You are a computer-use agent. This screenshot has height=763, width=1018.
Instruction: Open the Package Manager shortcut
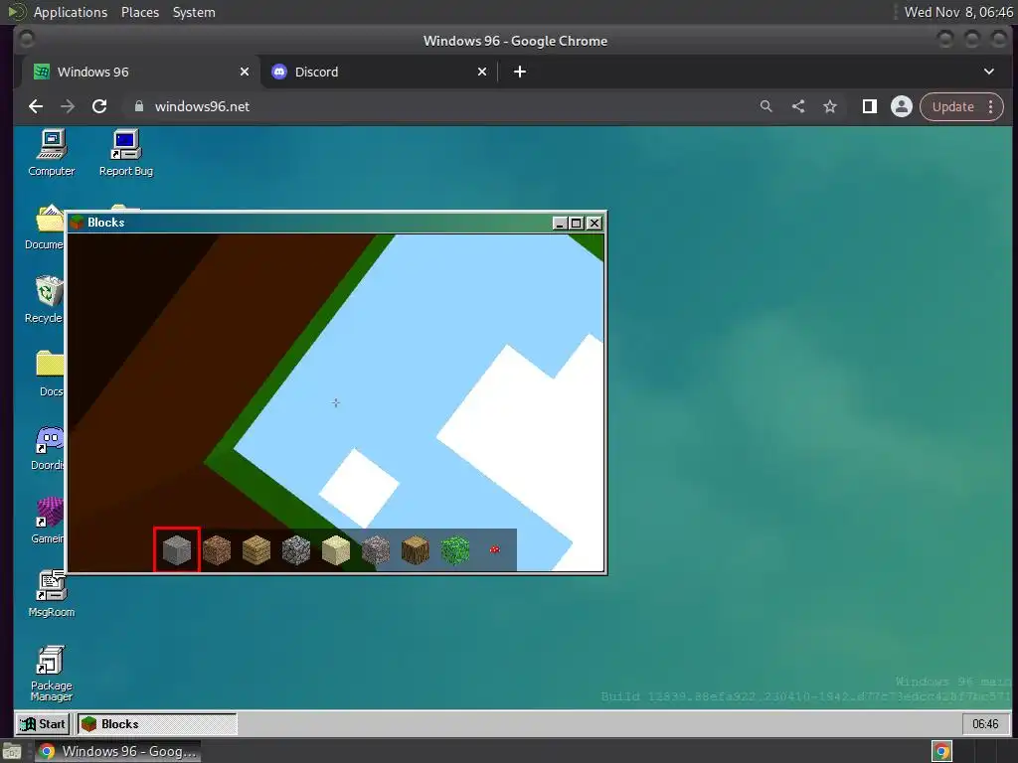[x=52, y=674]
